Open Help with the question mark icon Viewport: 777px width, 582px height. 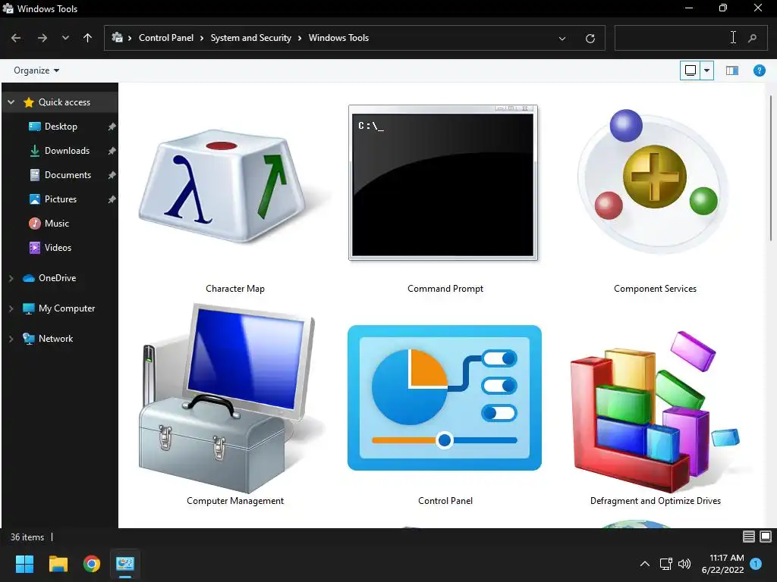click(759, 70)
